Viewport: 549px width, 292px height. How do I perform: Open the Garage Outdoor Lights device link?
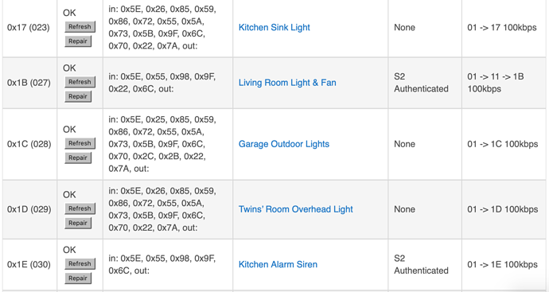click(284, 144)
